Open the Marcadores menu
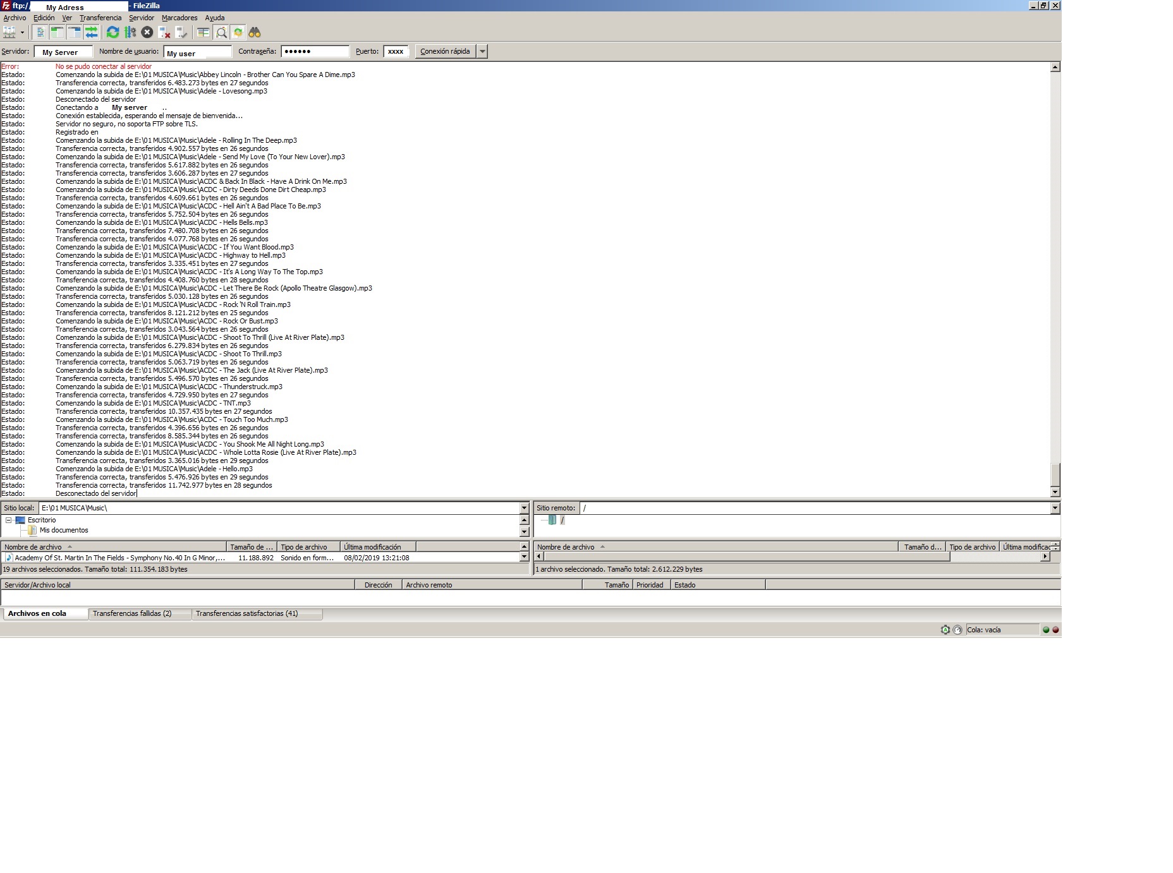Viewport: 1173px width, 873px height. [179, 18]
